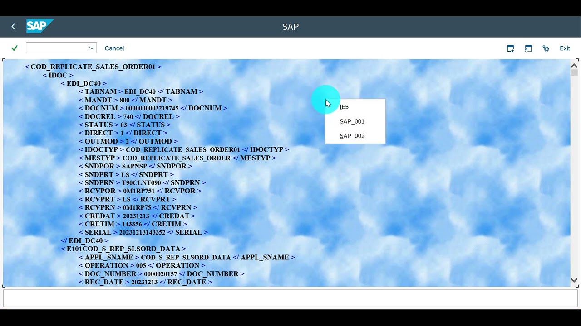Click the opening EDI_DC40 tag line
The height and width of the screenshot is (326, 581).
84,83
